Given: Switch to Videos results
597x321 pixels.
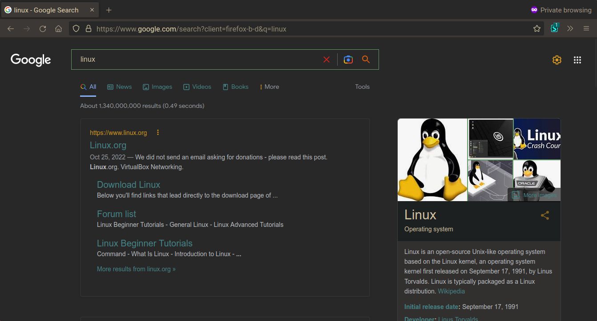Looking at the screenshot, I should coord(198,87).
